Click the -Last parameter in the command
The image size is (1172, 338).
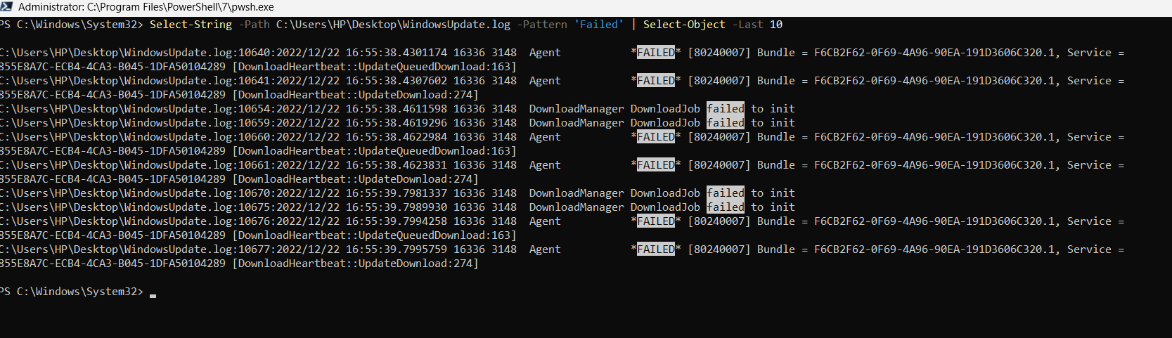pyautogui.click(x=747, y=25)
